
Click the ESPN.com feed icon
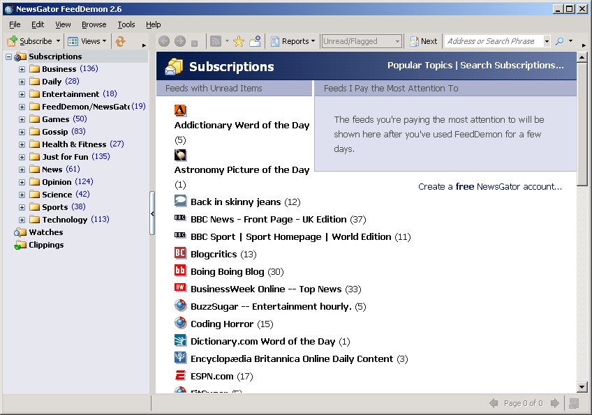(x=180, y=375)
